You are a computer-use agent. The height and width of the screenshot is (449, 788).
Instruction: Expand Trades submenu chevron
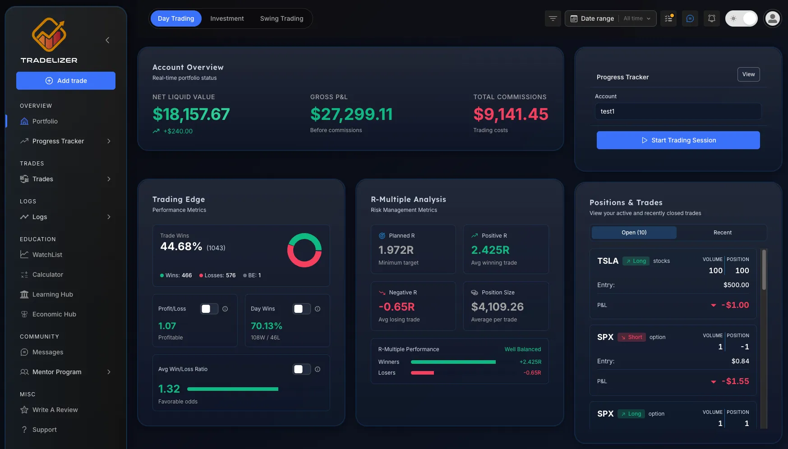coord(109,179)
